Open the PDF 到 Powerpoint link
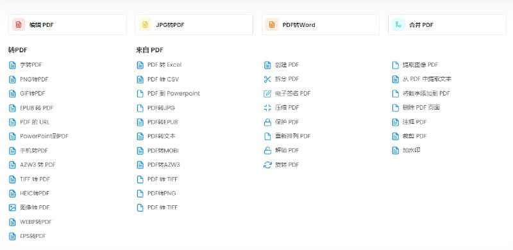This screenshot has height=250, width=513. click(x=174, y=94)
